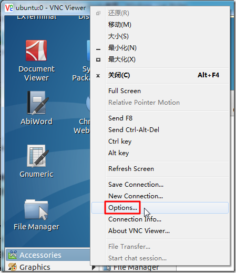The image size is (236, 273).
Task: Select Full Screen menu item
Action: click(160, 91)
